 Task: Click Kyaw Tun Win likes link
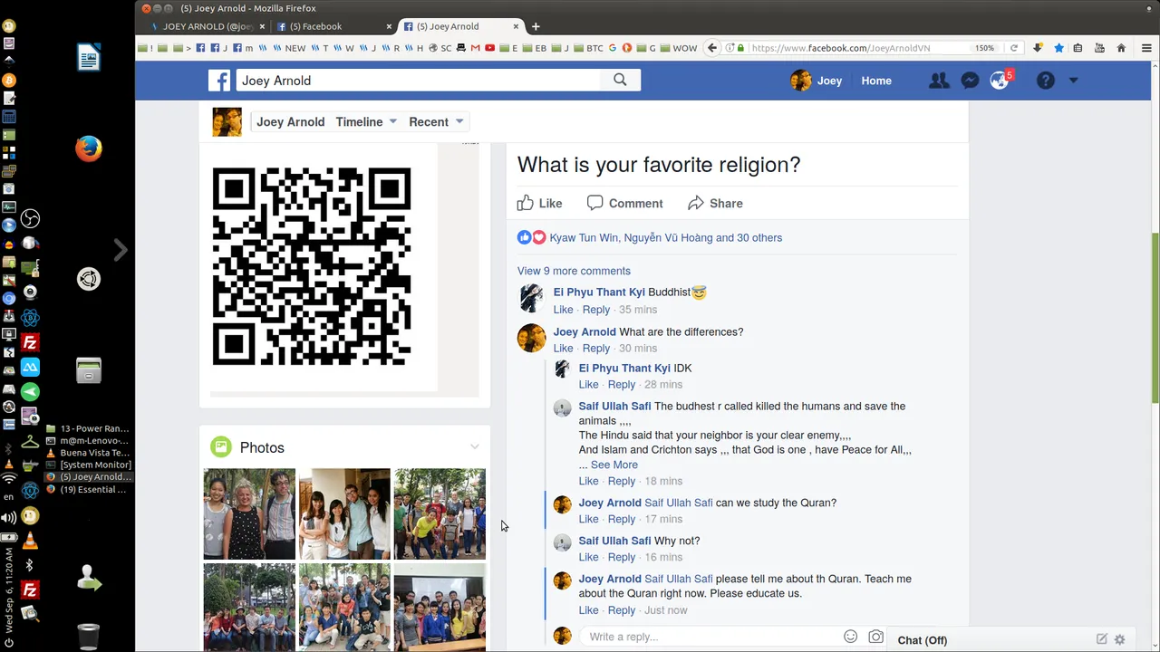(585, 237)
